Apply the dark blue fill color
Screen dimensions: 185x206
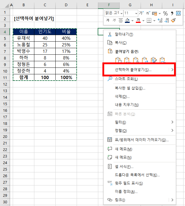click(x=127, y=21)
